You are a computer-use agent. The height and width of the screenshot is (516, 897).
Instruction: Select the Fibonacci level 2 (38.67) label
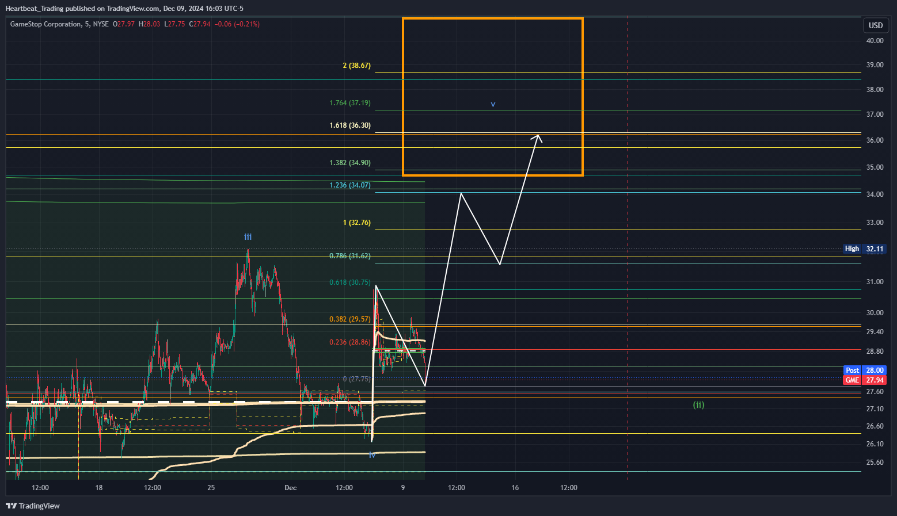tap(357, 66)
